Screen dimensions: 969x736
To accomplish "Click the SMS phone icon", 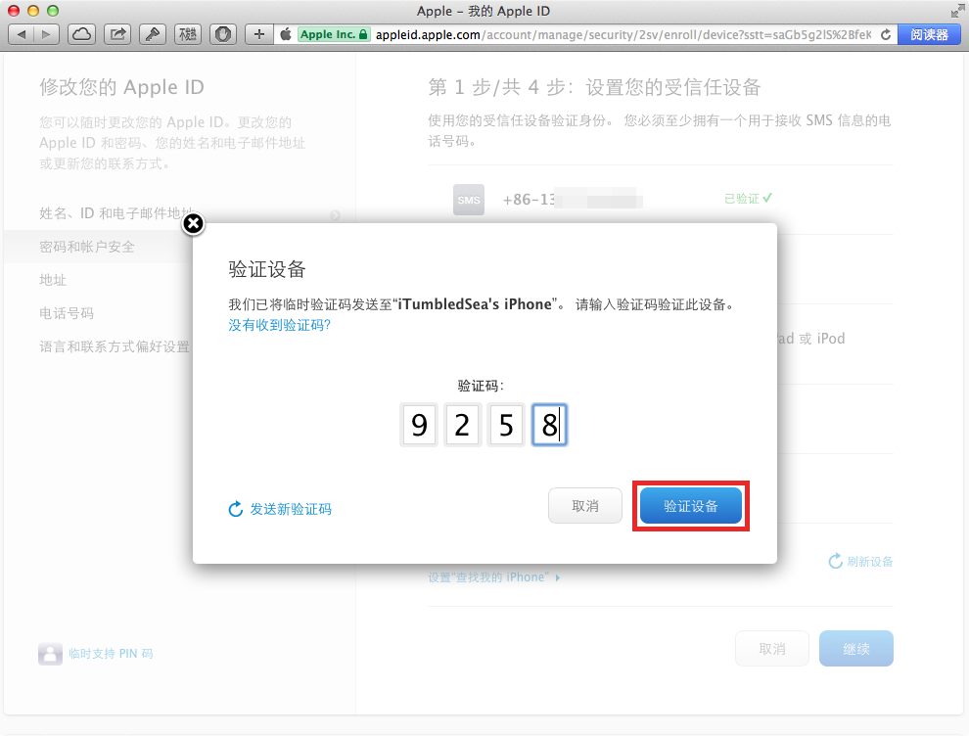I will click(469, 200).
